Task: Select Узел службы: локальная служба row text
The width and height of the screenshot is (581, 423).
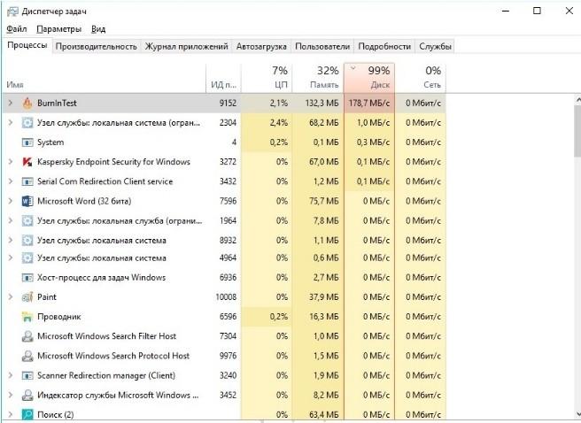Action: (x=120, y=220)
